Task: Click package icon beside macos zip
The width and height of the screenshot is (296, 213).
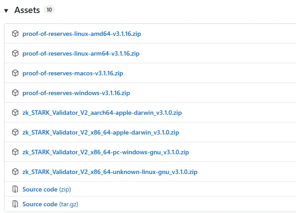Action: [x=15, y=73]
